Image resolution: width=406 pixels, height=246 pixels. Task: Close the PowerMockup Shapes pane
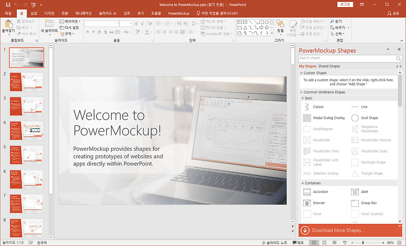399,49
